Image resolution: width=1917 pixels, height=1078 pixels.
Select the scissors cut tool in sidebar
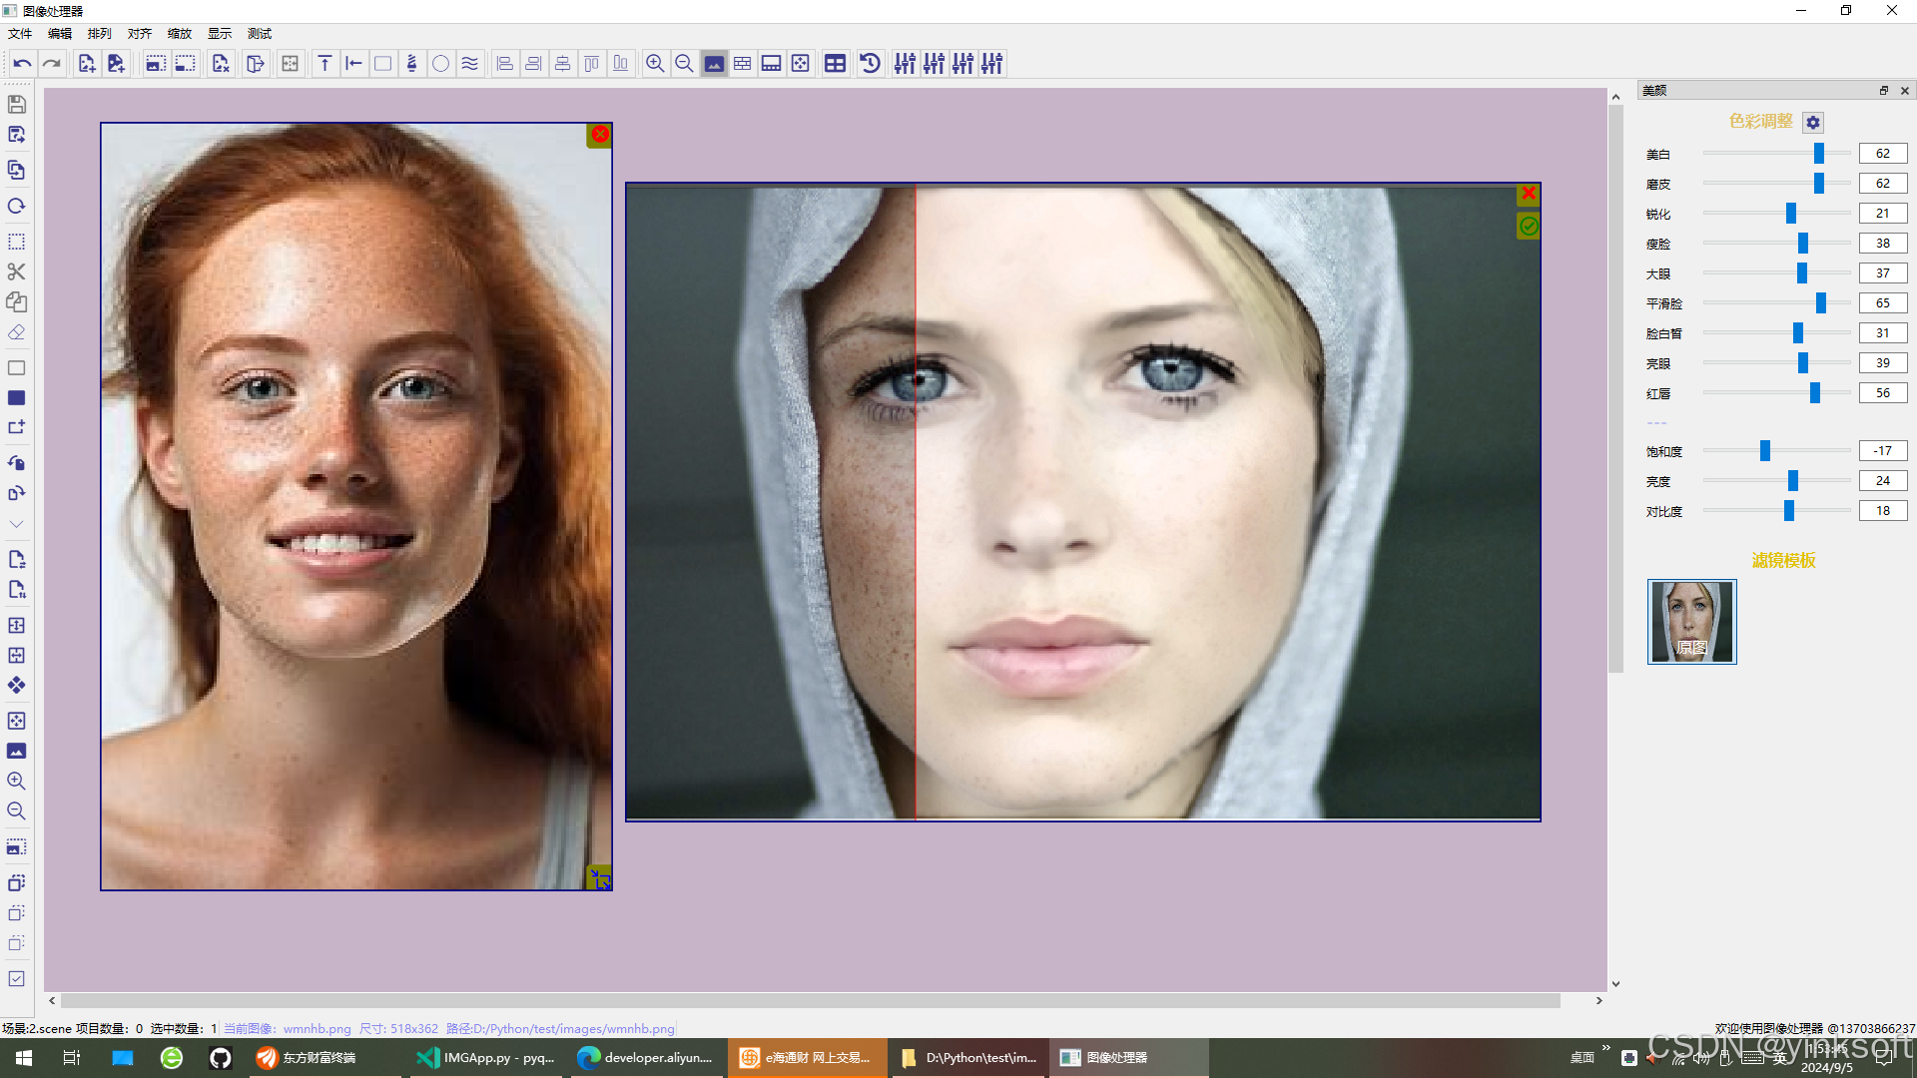pyautogui.click(x=16, y=271)
